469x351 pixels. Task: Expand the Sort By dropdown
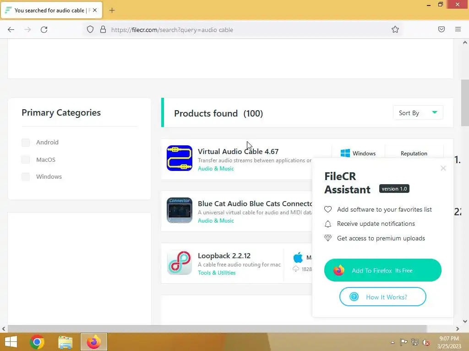(418, 113)
